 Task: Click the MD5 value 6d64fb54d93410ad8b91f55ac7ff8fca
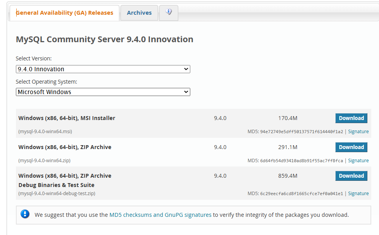click(x=301, y=161)
